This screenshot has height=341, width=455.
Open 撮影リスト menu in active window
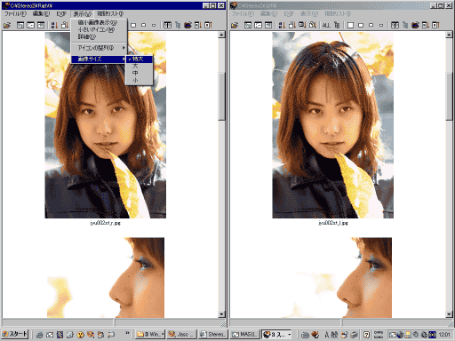(110, 14)
